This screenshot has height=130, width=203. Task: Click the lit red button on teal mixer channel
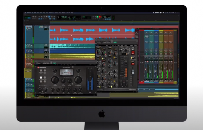pyautogui.click(x=147, y=62)
